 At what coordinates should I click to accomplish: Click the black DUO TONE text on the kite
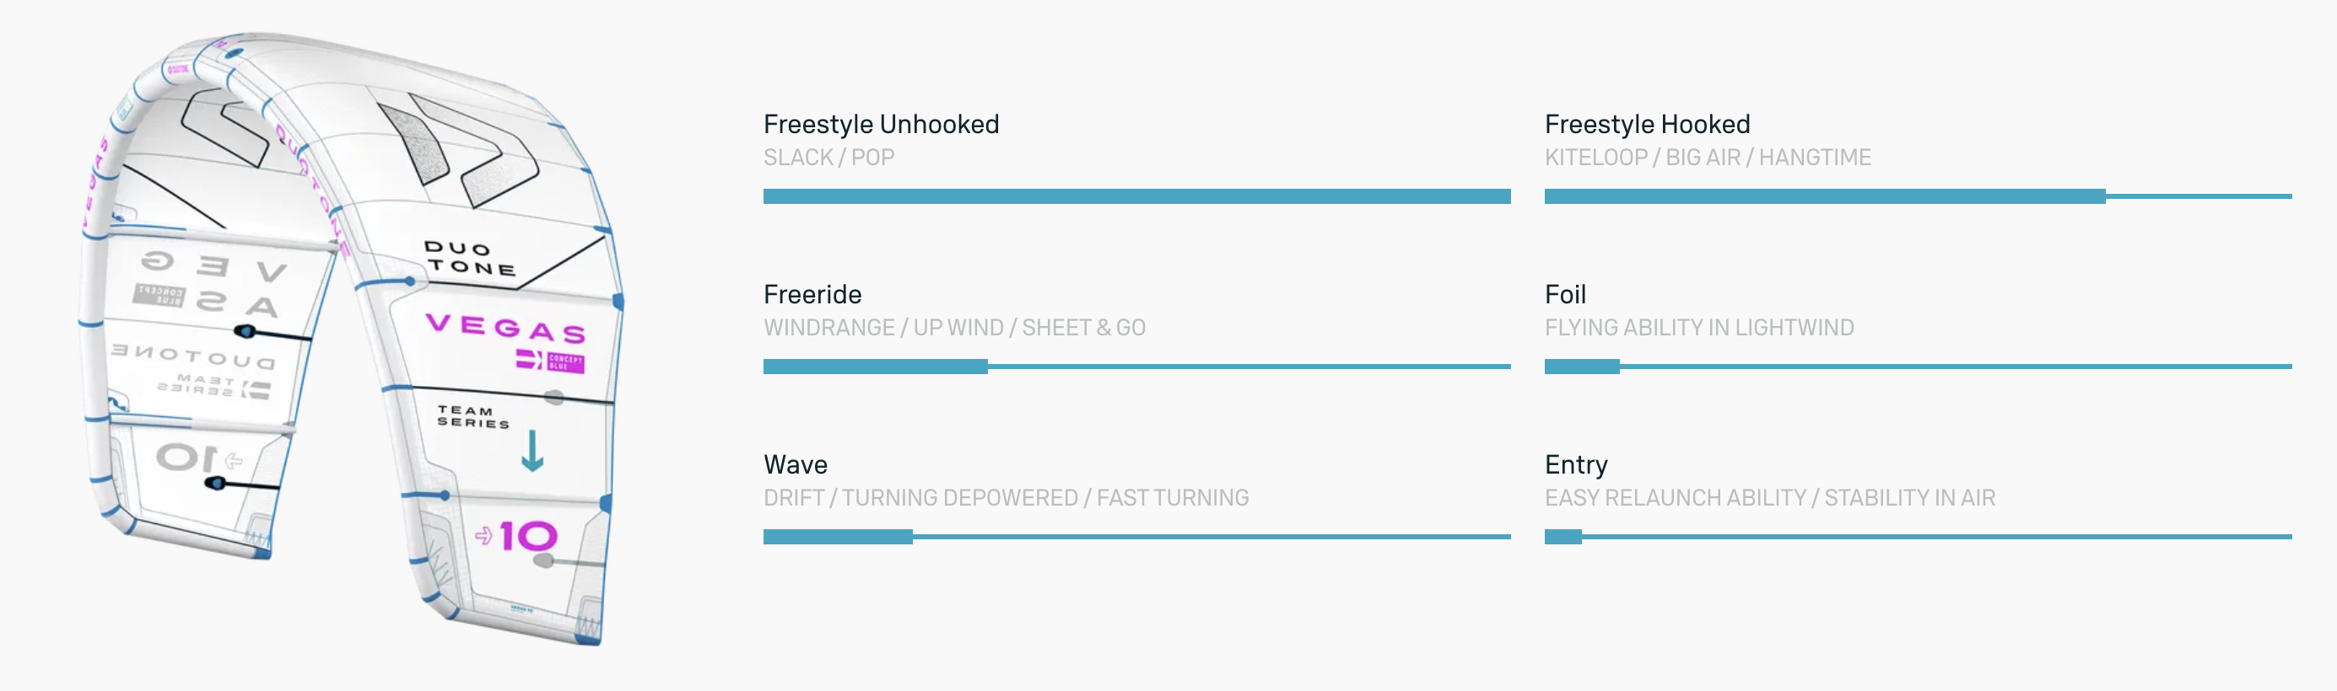[469, 258]
